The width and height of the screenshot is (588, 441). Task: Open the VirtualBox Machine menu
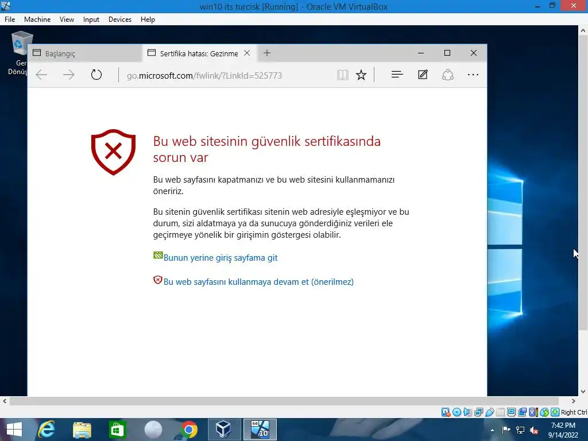pyautogui.click(x=37, y=20)
